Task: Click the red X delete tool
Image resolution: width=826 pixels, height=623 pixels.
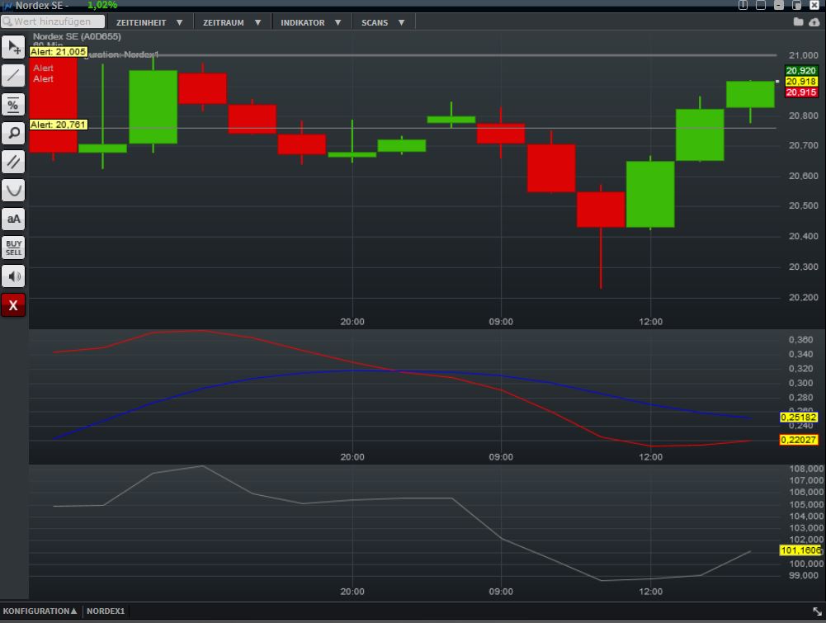Action: click(x=12, y=304)
